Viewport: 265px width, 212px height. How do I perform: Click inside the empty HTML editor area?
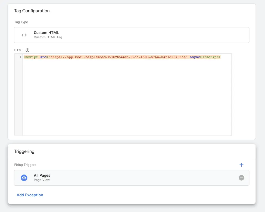pyautogui.click(x=127, y=98)
